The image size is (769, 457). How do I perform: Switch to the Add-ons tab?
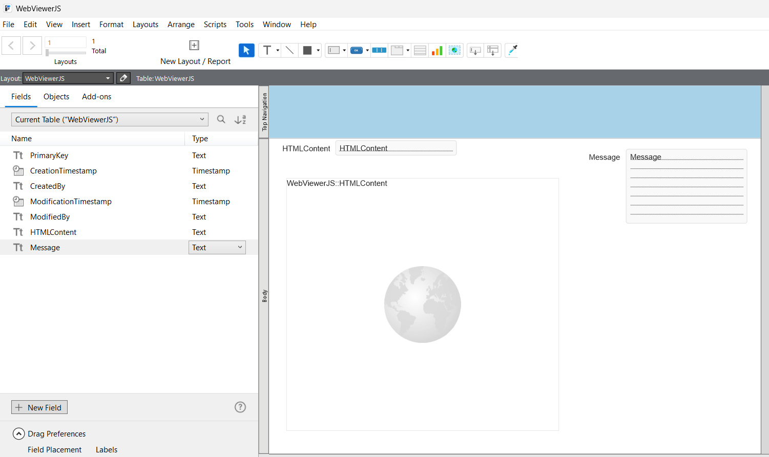(x=96, y=97)
